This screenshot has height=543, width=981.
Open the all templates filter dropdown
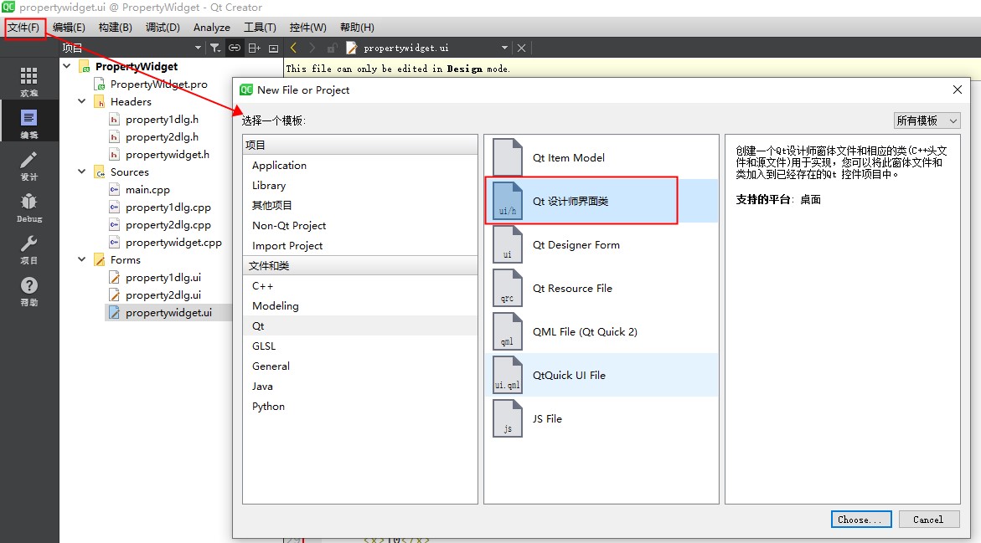[x=927, y=120]
